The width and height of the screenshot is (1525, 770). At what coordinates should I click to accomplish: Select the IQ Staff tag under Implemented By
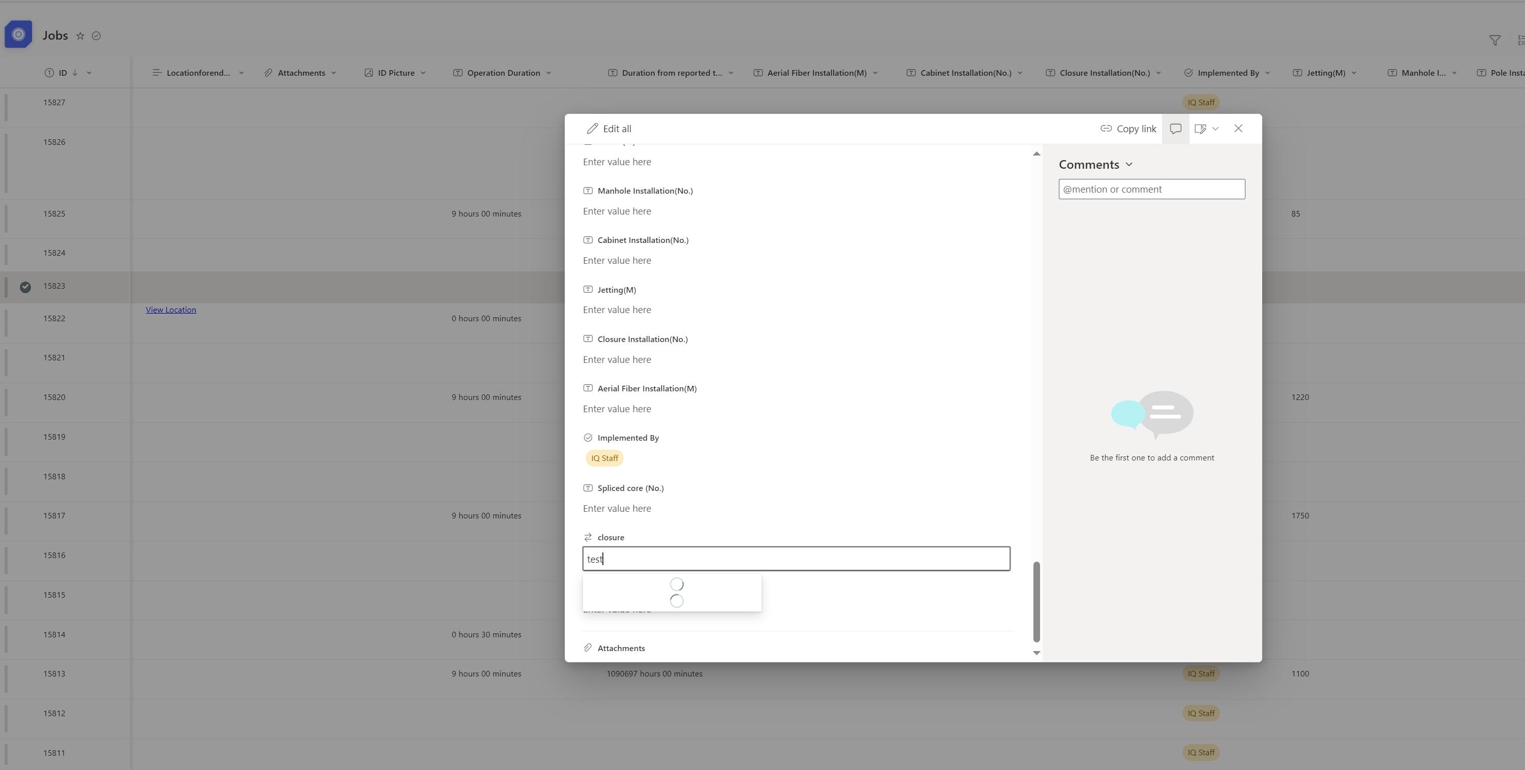click(604, 458)
